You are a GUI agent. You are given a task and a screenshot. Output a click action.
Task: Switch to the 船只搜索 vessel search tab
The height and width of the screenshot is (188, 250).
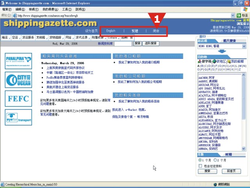coord(229,41)
